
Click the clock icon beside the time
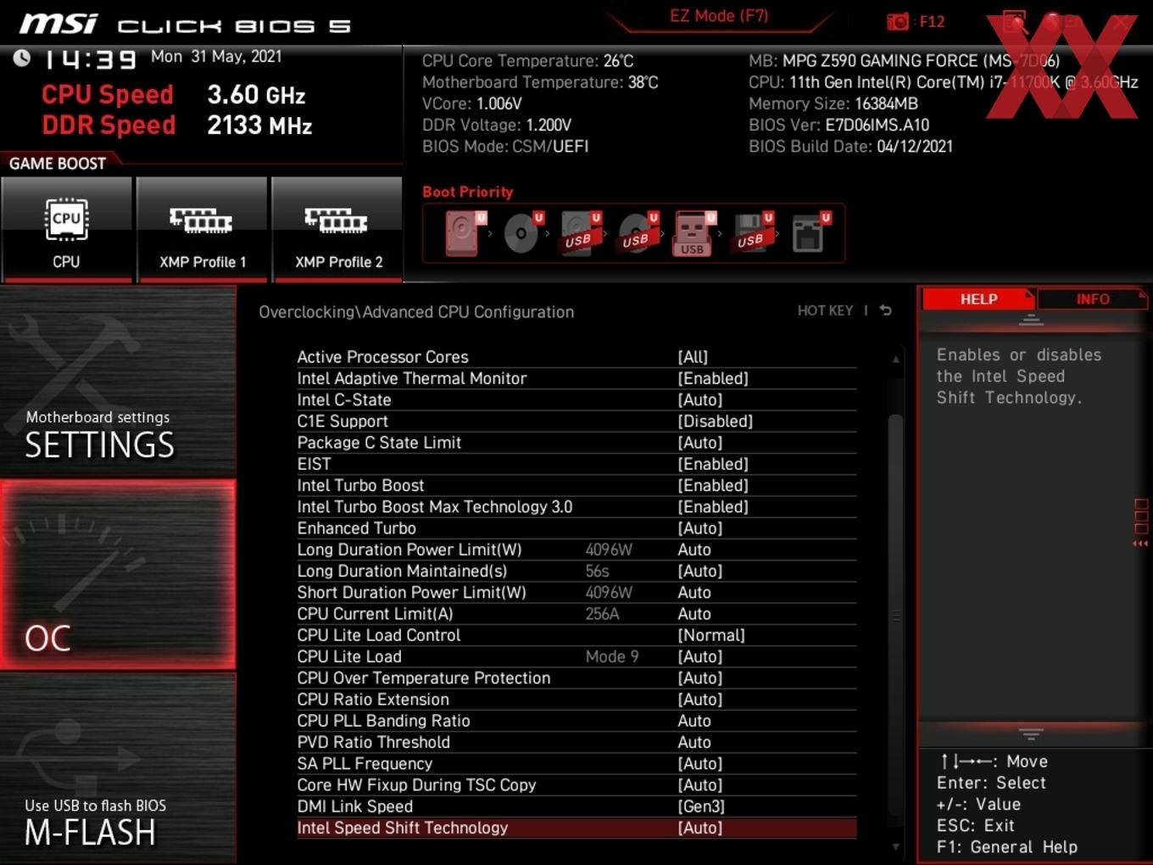pos(22,58)
